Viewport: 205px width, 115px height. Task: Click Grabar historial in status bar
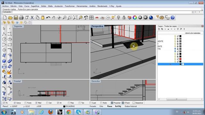pos(131,106)
